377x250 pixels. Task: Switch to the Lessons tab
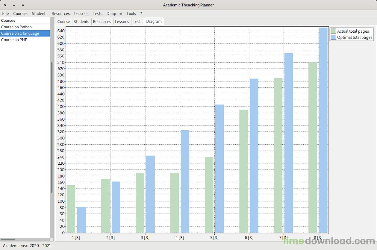click(122, 21)
